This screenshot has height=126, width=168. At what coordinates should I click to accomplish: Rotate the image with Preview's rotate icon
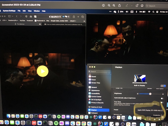point(137,6)
